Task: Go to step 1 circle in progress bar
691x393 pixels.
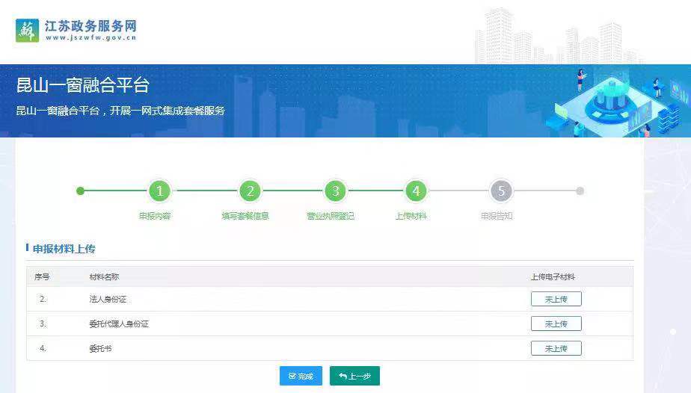Action: tap(159, 191)
